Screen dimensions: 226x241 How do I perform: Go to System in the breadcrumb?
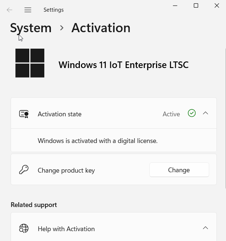tap(31, 28)
